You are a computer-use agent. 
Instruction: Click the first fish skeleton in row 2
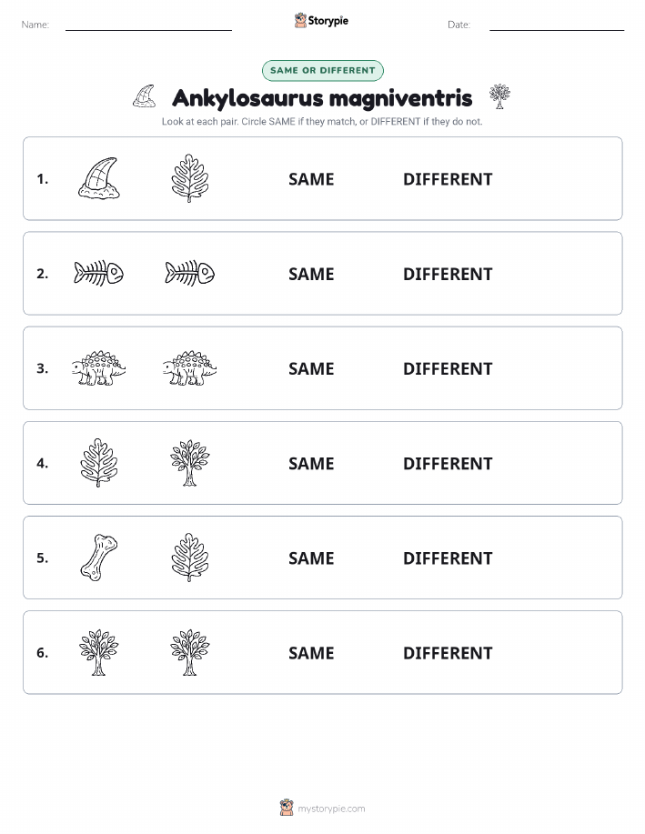[98, 274]
